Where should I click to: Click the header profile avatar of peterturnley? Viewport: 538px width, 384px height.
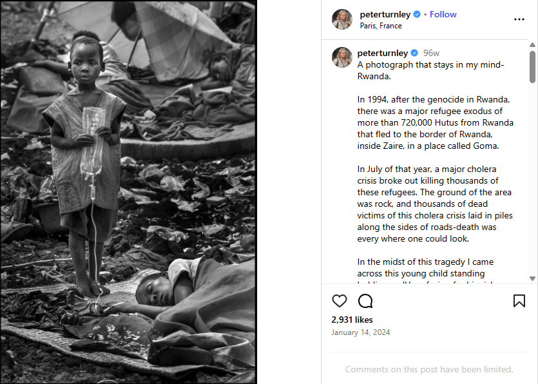[x=342, y=19]
